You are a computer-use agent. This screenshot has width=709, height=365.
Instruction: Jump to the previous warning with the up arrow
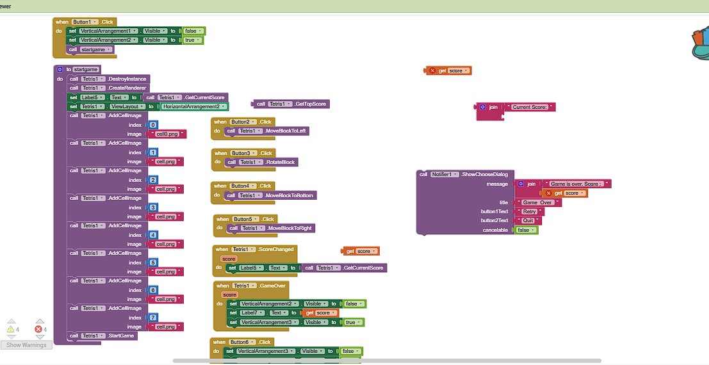click(x=12, y=321)
